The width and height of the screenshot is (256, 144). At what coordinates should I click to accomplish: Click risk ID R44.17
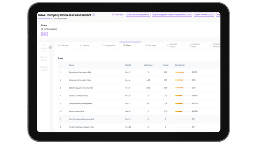pos(128,104)
